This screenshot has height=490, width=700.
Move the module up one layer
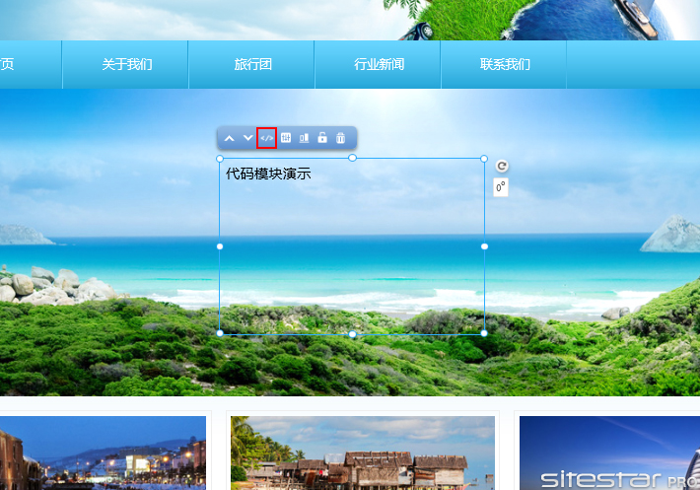(x=229, y=138)
